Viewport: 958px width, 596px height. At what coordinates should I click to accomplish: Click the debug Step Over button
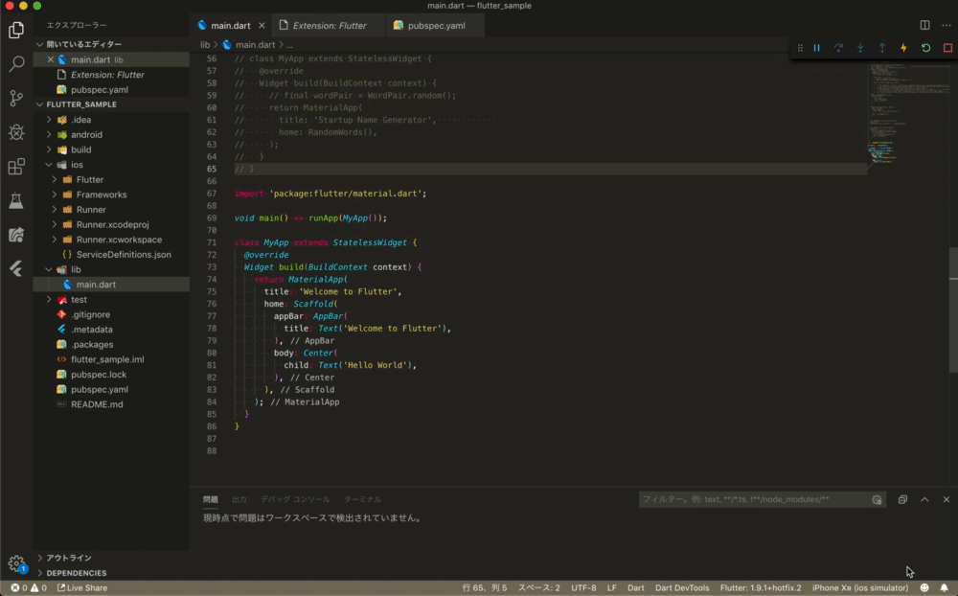pyautogui.click(x=838, y=48)
